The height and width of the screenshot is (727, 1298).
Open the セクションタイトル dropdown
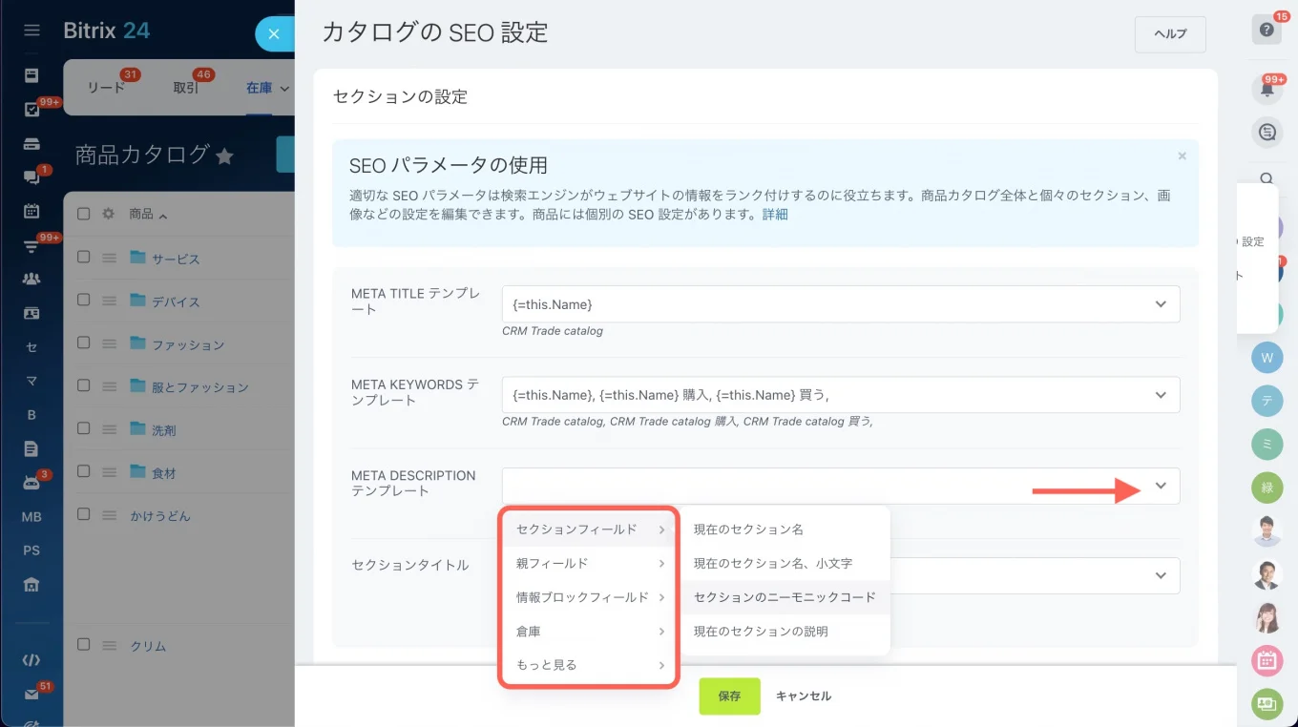click(x=1161, y=575)
